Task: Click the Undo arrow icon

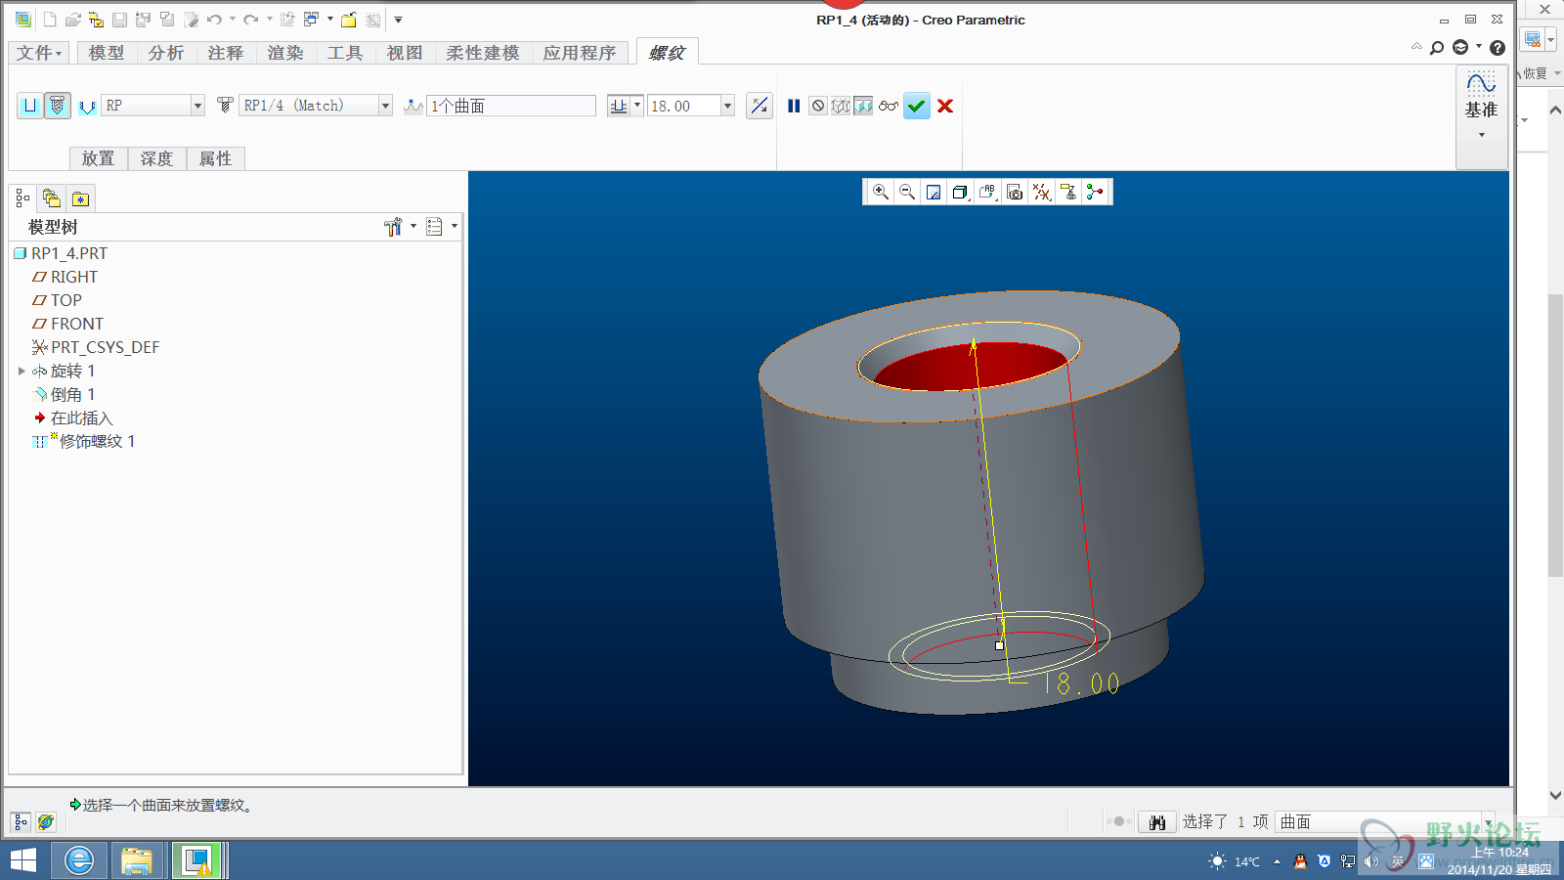Action: coord(214,20)
